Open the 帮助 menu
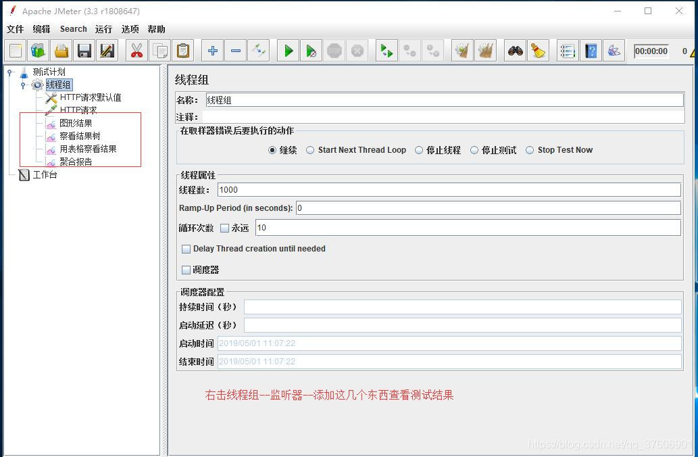Viewport: 698px width, 457px height. pyautogui.click(x=156, y=29)
